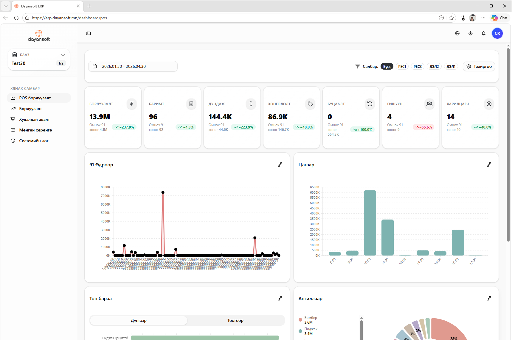The height and width of the screenshot is (340, 512).
Task: Click the БОРЛУУЛАЛТ value 13.9M
Action: tap(100, 117)
